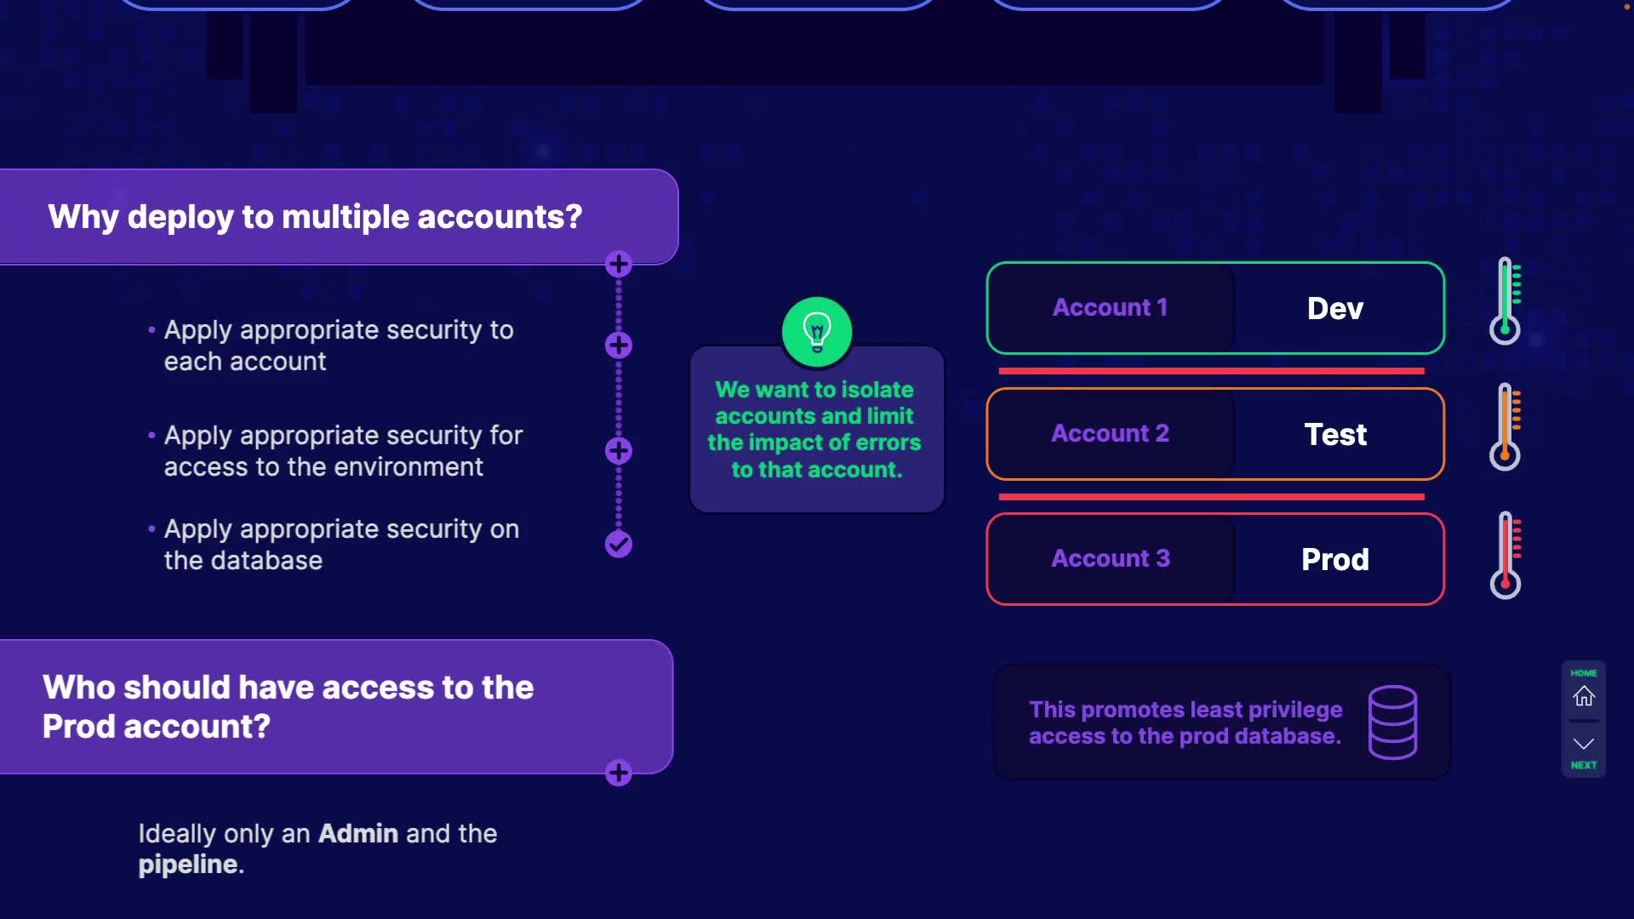Click the green Dev thermometer icon

[1505, 301]
